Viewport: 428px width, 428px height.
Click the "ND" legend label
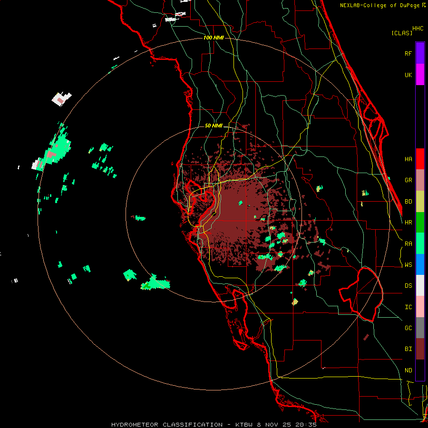[408, 370]
